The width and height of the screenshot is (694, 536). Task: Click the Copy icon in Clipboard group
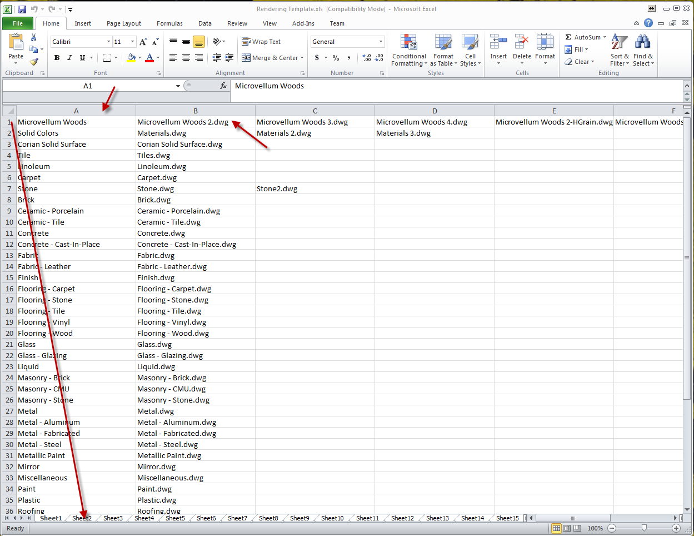[x=33, y=49]
